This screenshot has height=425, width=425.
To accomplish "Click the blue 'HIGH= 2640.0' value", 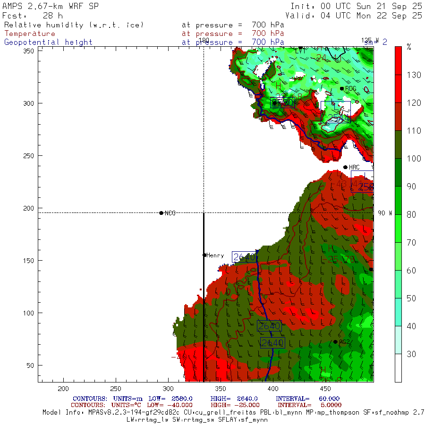I will 234,399.
